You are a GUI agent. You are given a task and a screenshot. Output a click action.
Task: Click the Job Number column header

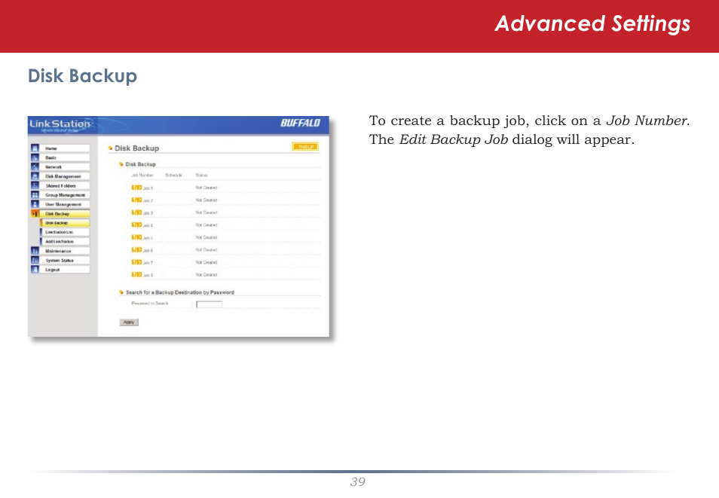coord(142,176)
